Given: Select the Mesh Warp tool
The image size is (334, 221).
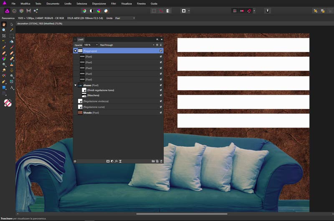Looking at the screenshot, I should coord(12,82).
